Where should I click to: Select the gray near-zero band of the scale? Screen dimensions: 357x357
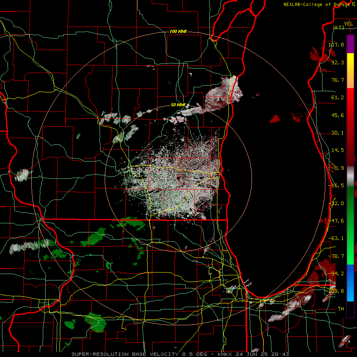[x=350, y=177]
